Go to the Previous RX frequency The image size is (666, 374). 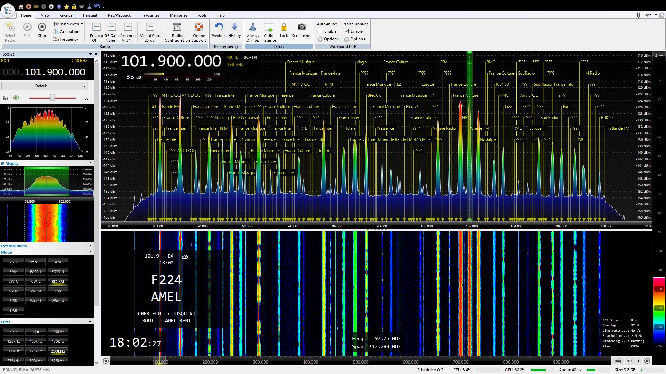219,28
